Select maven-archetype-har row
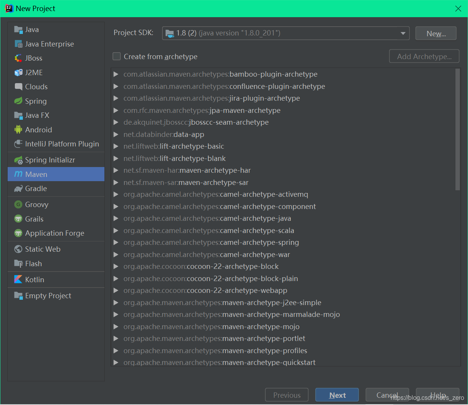 click(x=285, y=170)
